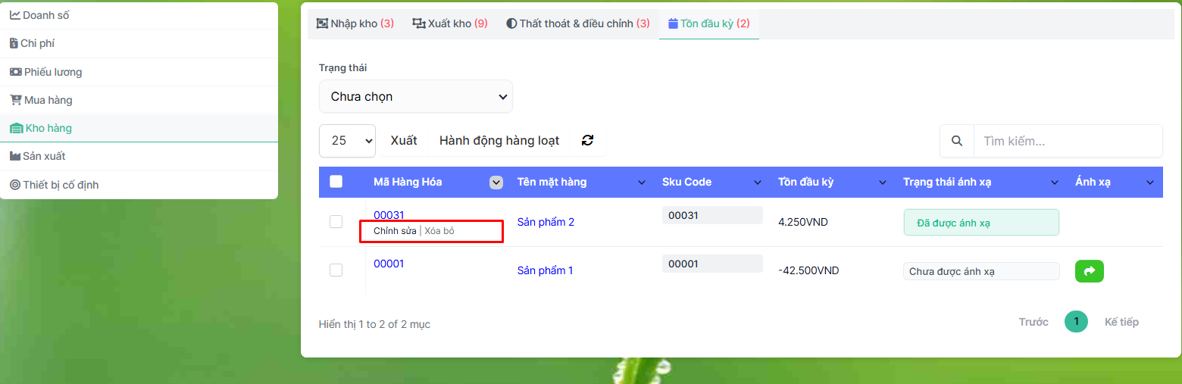This screenshot has width=1182, height=384.
Task: Click Chỉnh sửa link under 00031
Action: click(395, 231)
